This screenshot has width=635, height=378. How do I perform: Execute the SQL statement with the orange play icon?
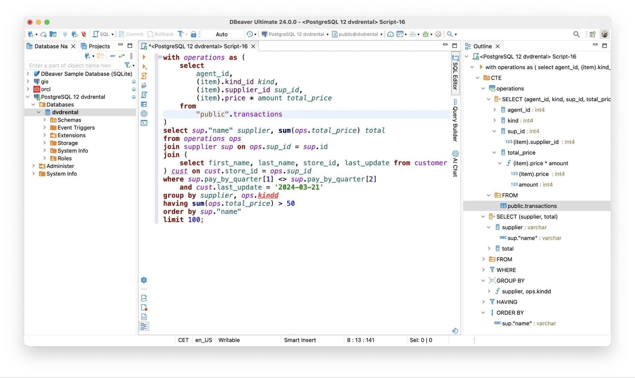coord(144,57)
